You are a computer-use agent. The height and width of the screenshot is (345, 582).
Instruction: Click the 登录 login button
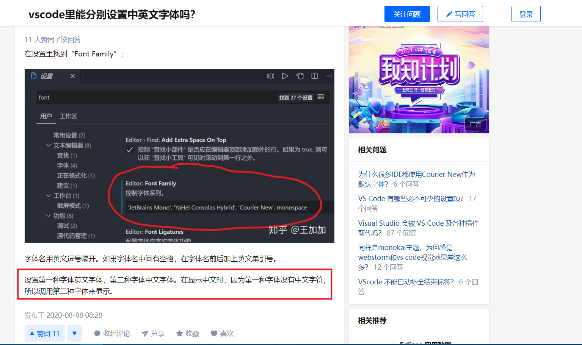click(x=526, y=14)
